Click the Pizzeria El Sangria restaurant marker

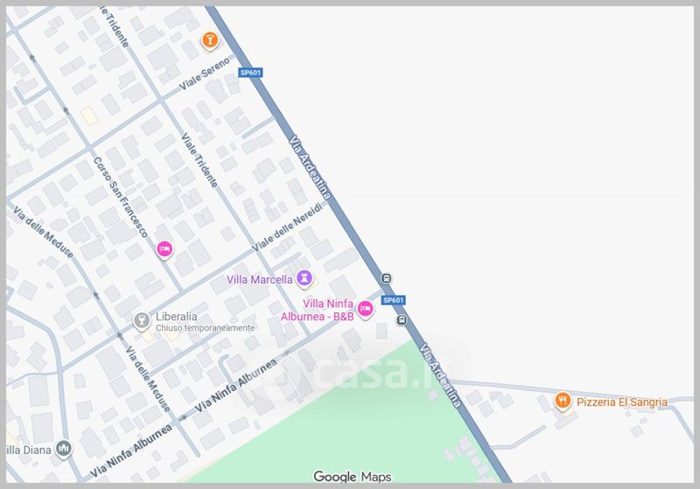point(563,401)
